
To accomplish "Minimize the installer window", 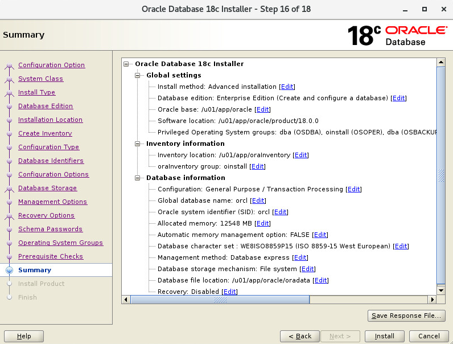I will pos(405,10).
